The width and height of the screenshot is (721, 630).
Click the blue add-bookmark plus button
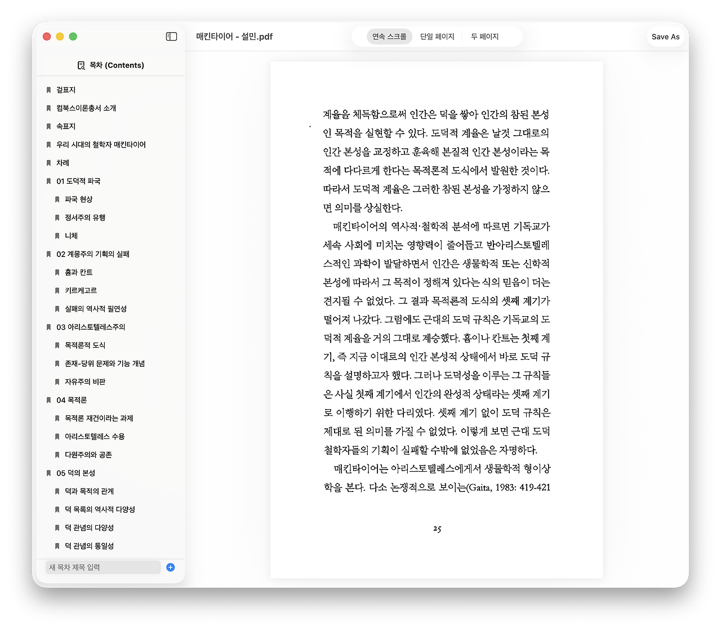pos(171,567)
